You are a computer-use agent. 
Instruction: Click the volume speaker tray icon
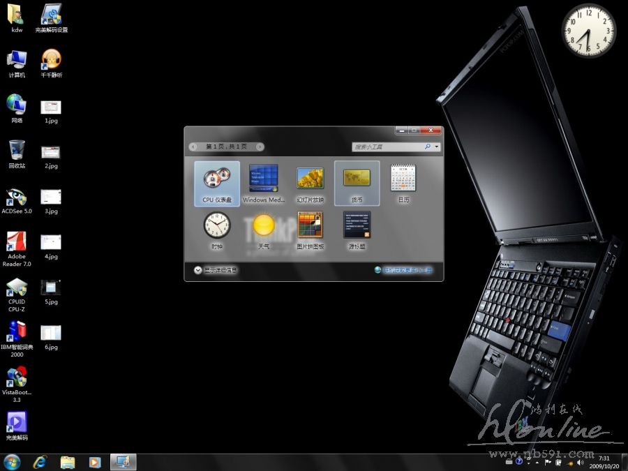[x=579, y=463]
